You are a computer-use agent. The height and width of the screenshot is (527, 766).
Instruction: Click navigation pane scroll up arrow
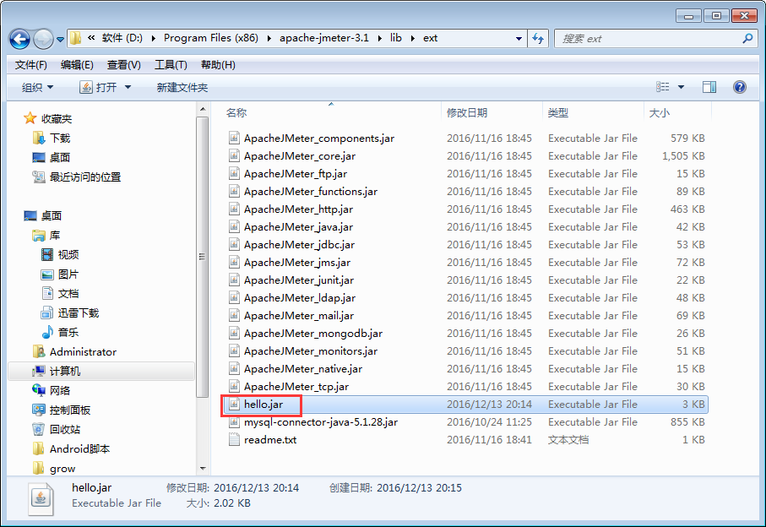click(x=203, y=108)
